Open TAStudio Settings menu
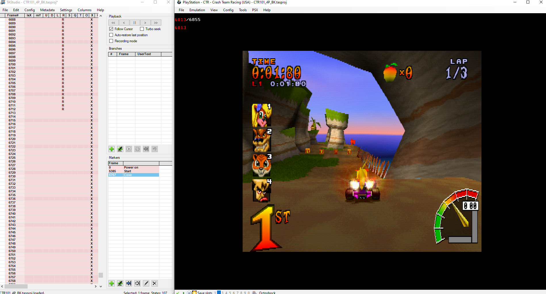This screenshot has width=546, height=294. coord(66,10)
